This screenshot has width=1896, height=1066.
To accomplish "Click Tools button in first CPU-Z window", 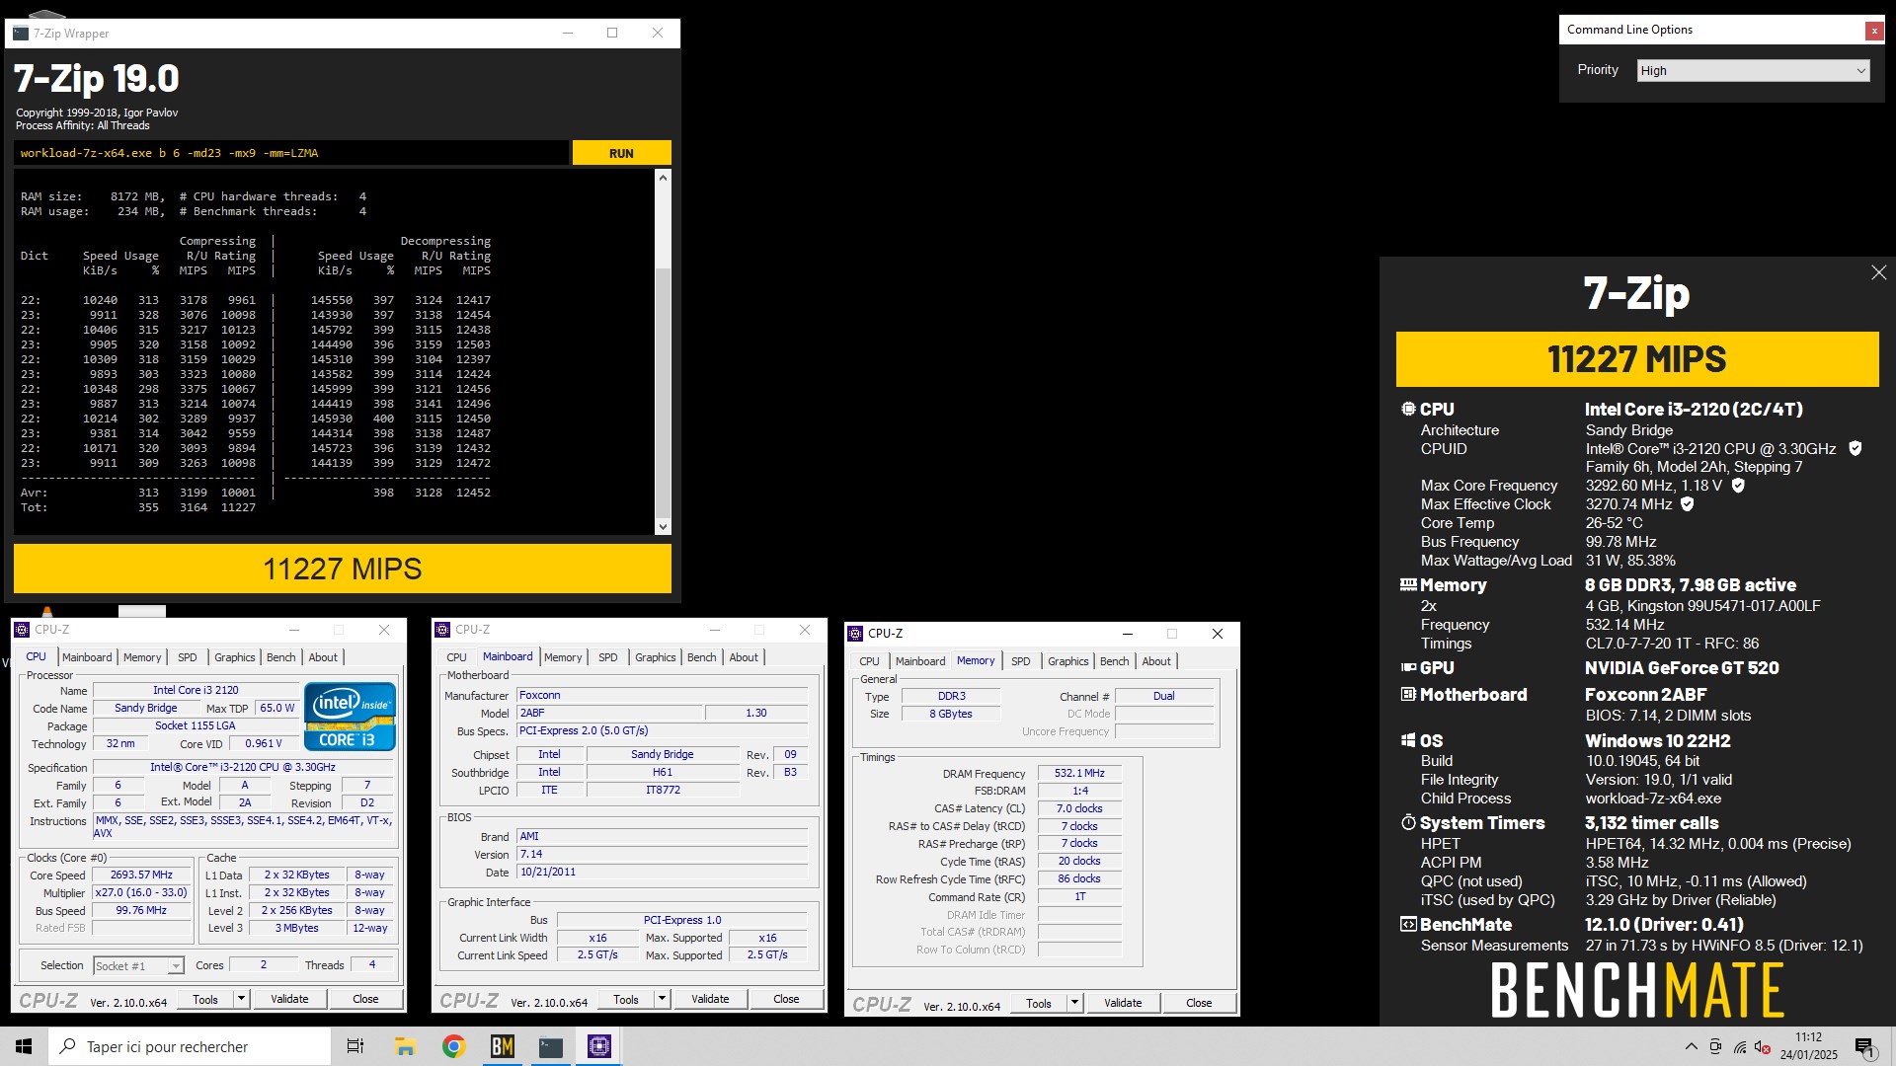I will 205,999.
